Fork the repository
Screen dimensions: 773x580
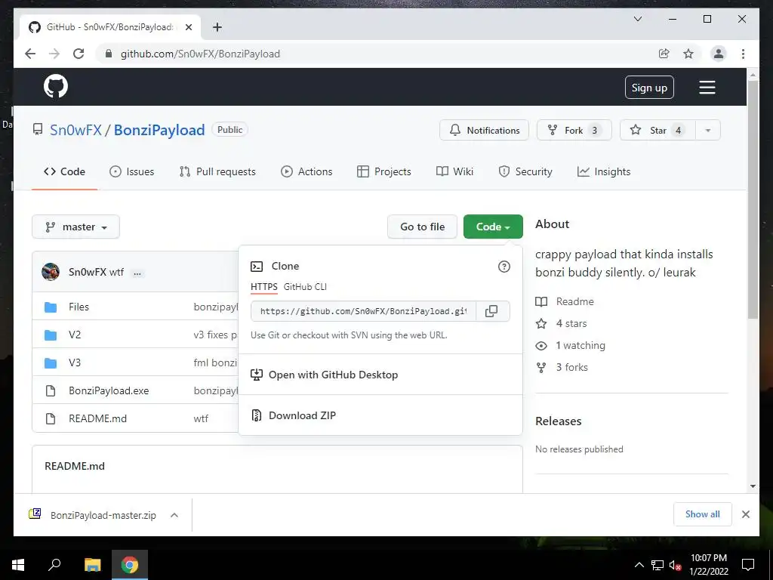[574, 130]
